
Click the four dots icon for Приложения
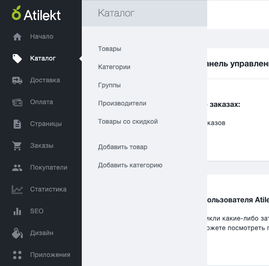coord(17,255)
